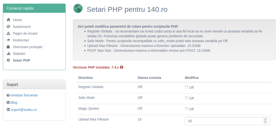Open the Redirectari menu entry

(21, 40)
